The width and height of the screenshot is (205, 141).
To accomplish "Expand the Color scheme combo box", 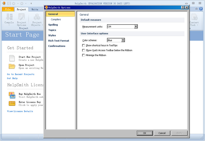I will [123, 40].
